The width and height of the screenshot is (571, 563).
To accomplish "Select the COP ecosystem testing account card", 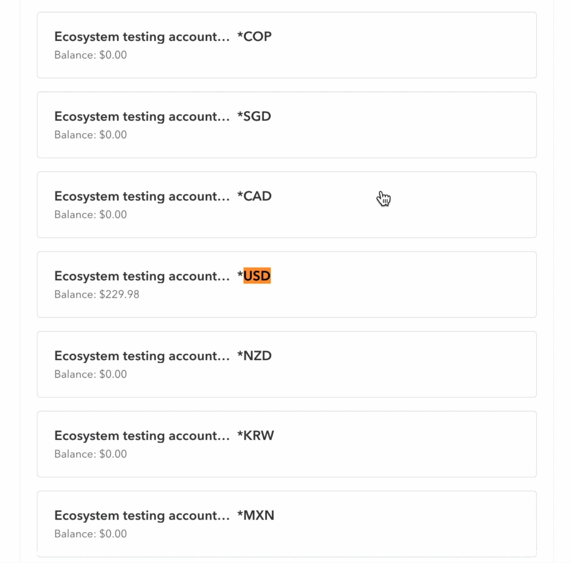I will tap(286, 45).
